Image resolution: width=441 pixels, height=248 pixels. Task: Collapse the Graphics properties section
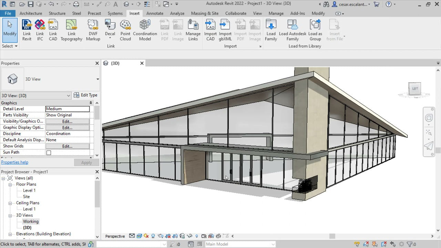coord(91,103)
